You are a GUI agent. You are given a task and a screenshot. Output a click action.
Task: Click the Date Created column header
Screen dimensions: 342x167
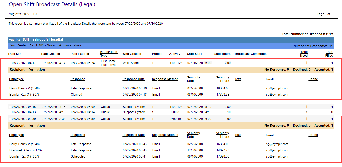tap(51, 54)
